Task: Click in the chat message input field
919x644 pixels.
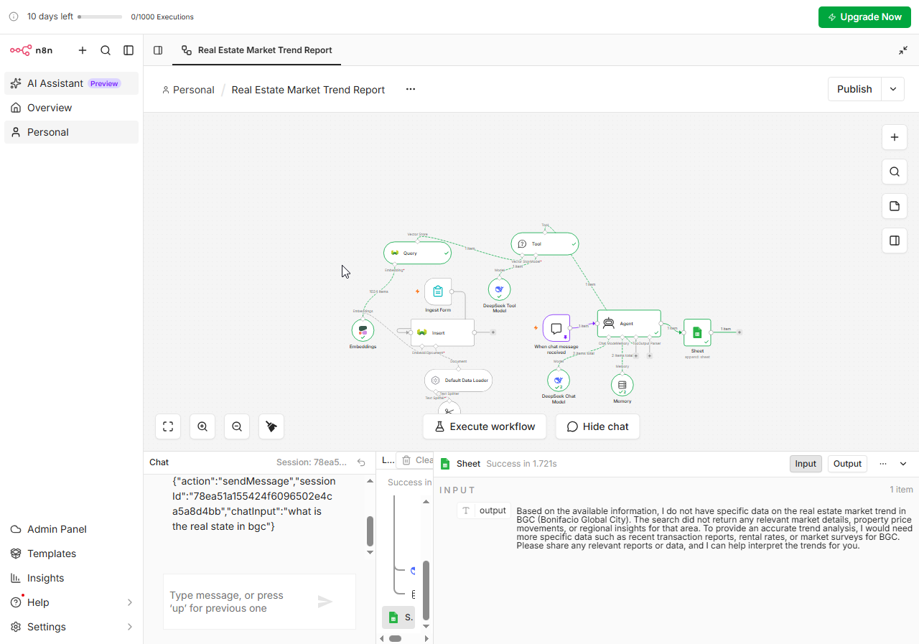Action: [x=238, y=602]
